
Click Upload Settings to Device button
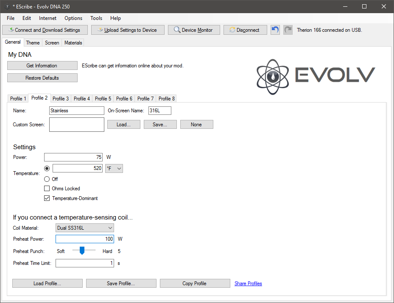click(x=127, y=30)
